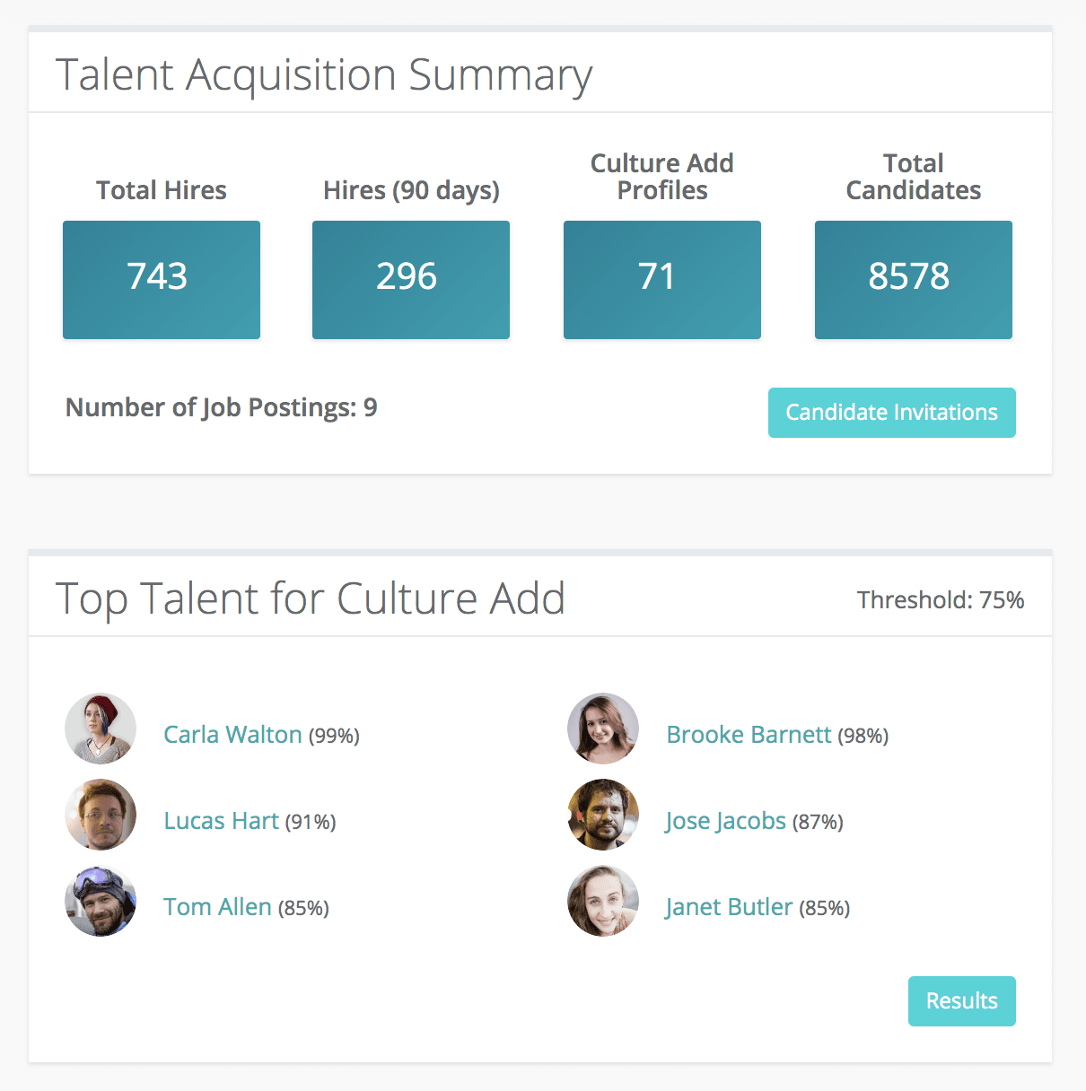Open Janet Butler's candidate profile
Screen dimensions: 1086x1091
tap(728, 906)
